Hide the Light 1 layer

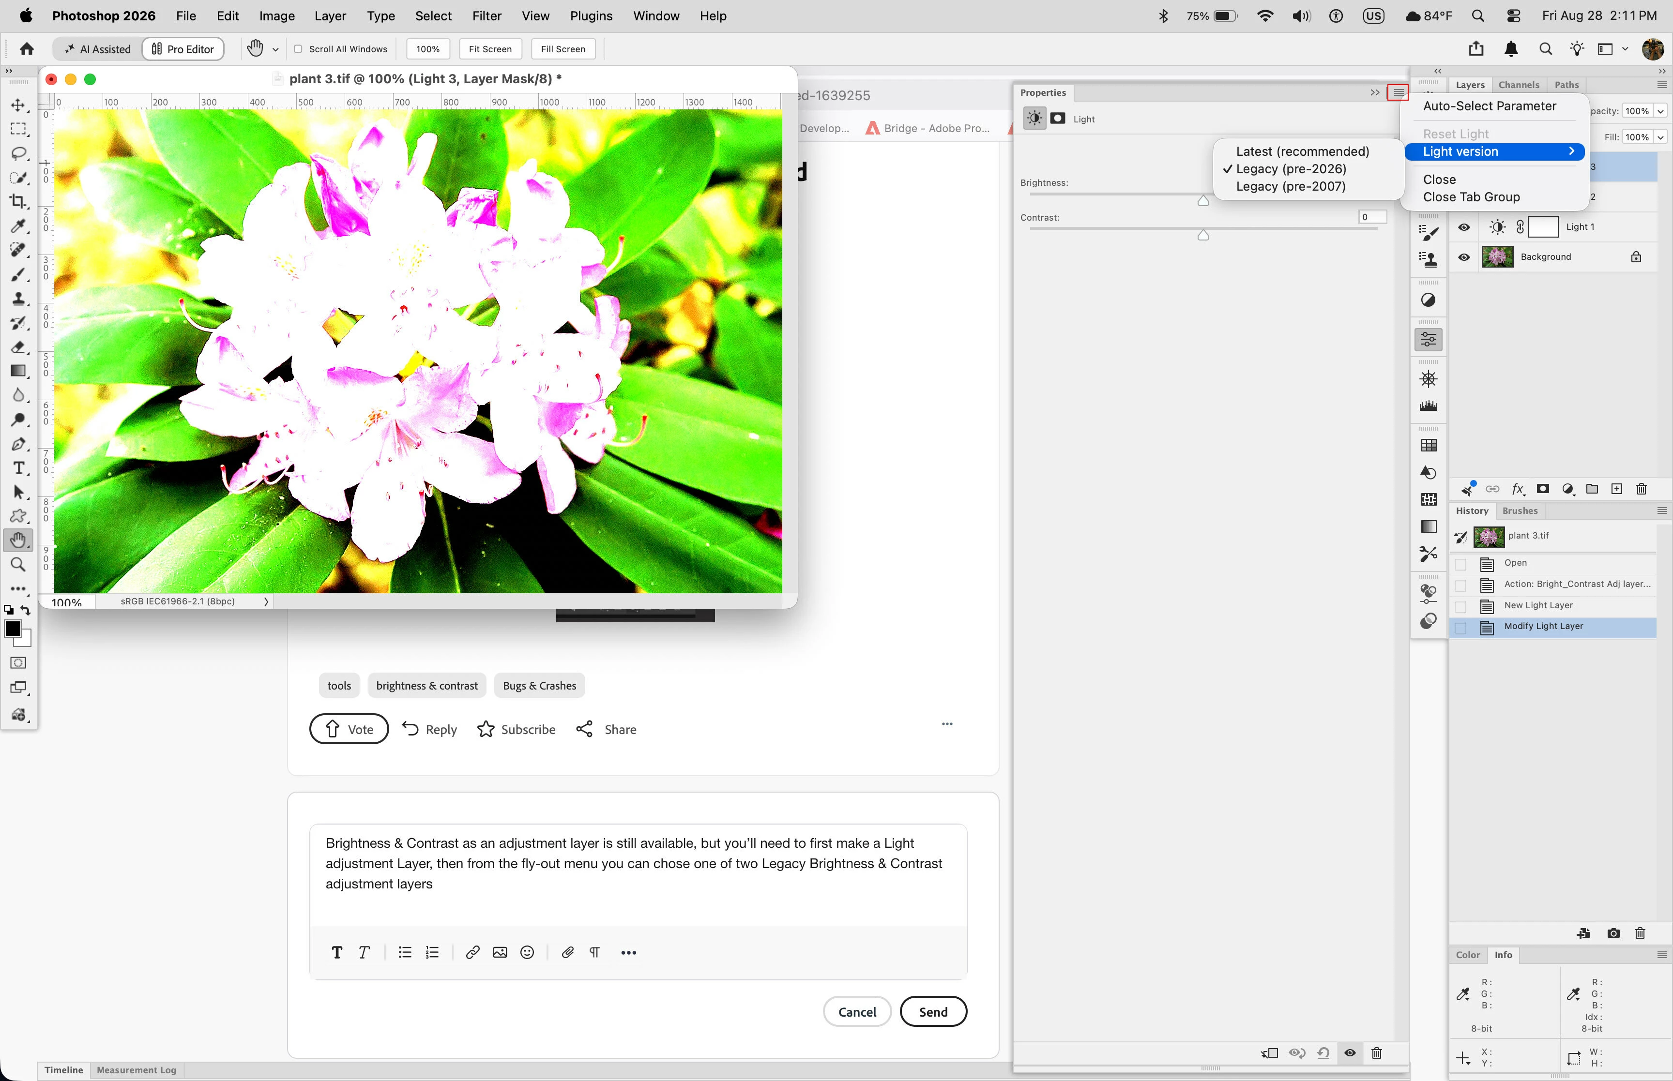click(1464, 227)
